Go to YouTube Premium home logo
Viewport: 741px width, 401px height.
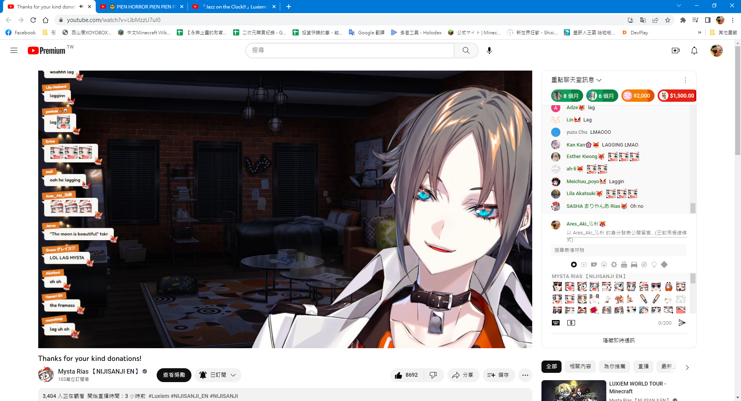(x=46, y=51)
